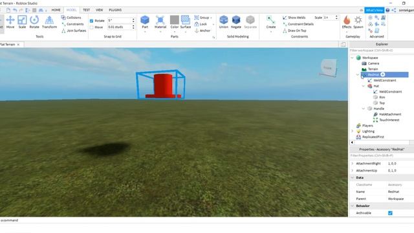Screen dimensions: 414x233
Task: Click the Filter workspace search field
Action: point(382,50)
